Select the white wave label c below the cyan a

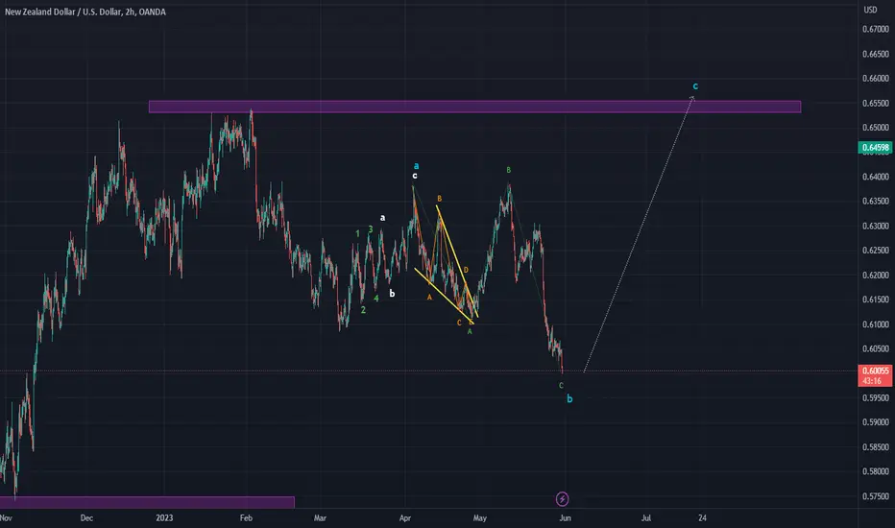click(415, 176)
